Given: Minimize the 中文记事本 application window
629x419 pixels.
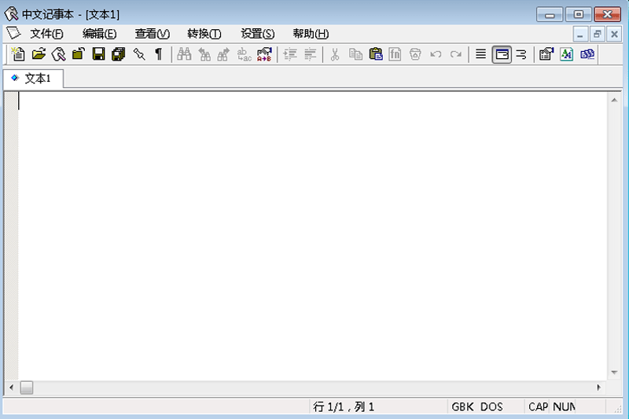Looking at the screenshot, I should [x=550, y=15].
